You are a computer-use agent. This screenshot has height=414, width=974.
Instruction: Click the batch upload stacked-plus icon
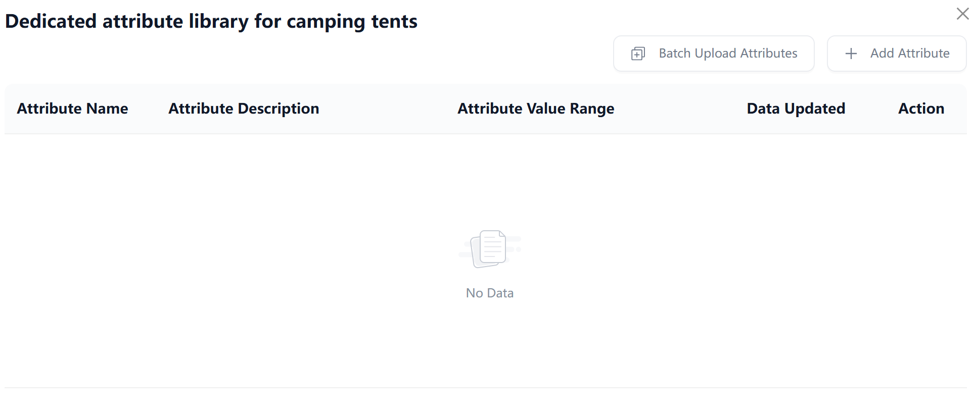click(x=638, y=54)
